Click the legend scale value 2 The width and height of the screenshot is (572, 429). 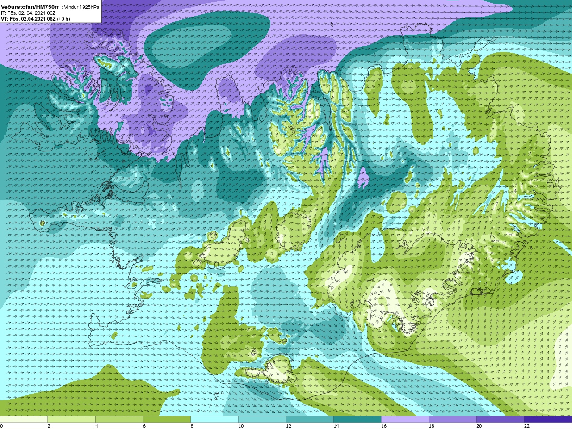coord(49,426)
